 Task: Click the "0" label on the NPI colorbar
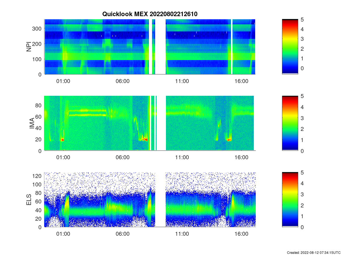click(302, 68)
